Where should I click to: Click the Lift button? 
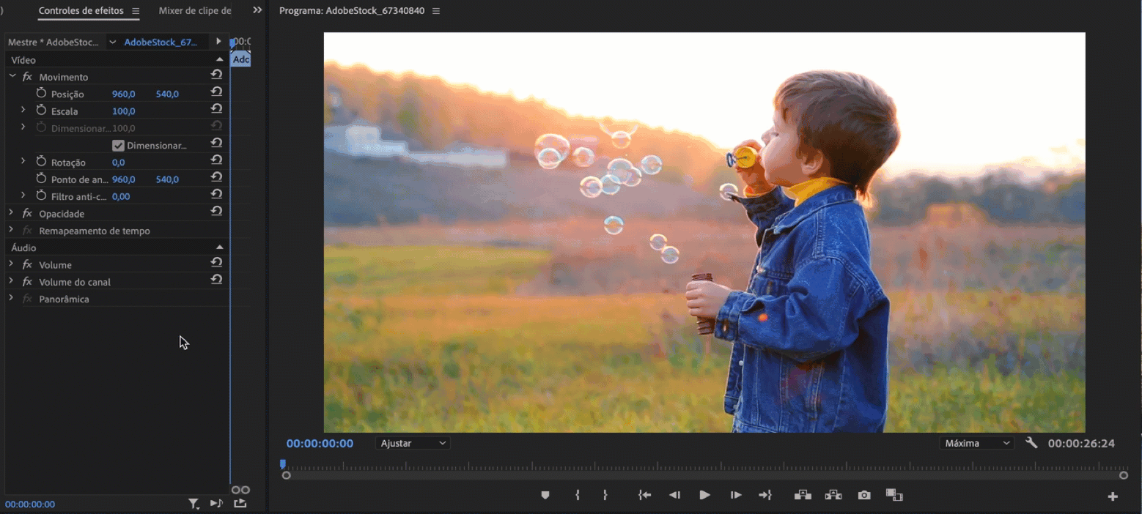803,495
